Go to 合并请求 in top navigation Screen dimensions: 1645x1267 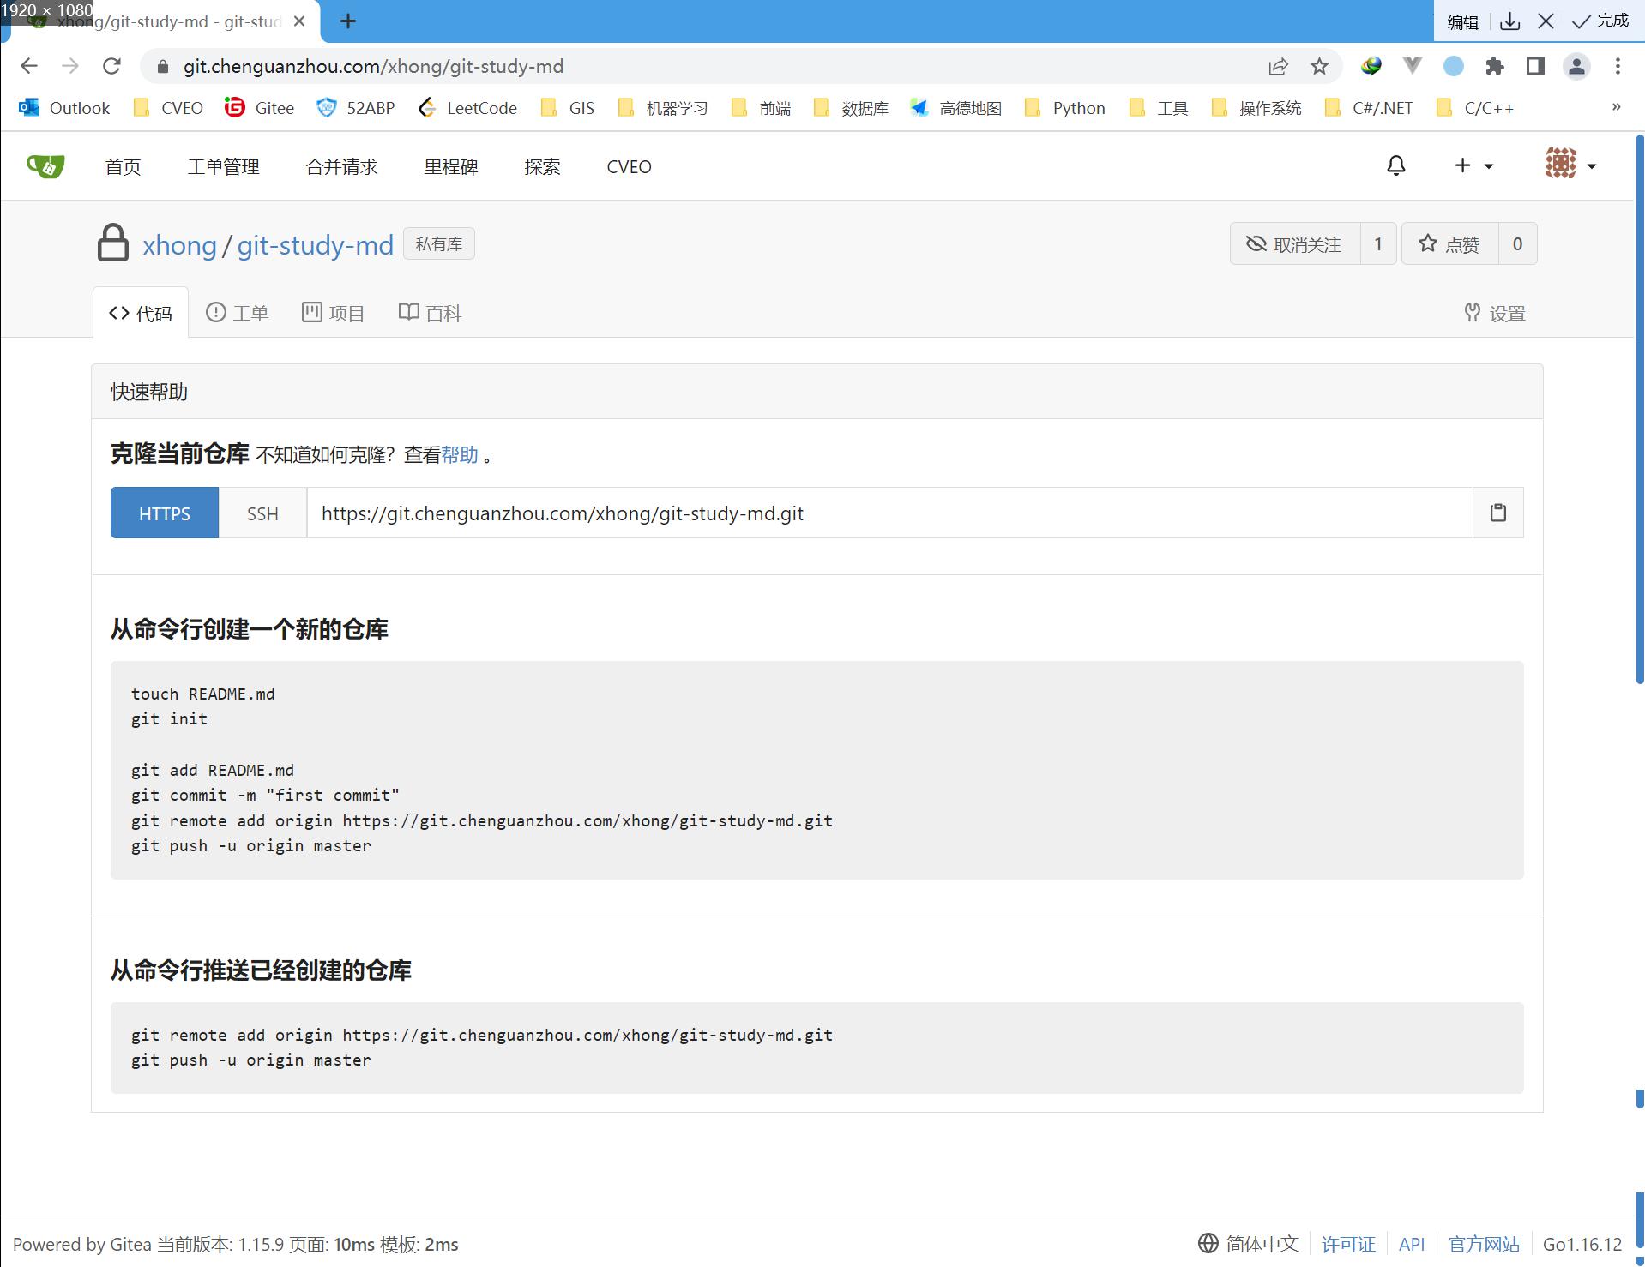341,167
